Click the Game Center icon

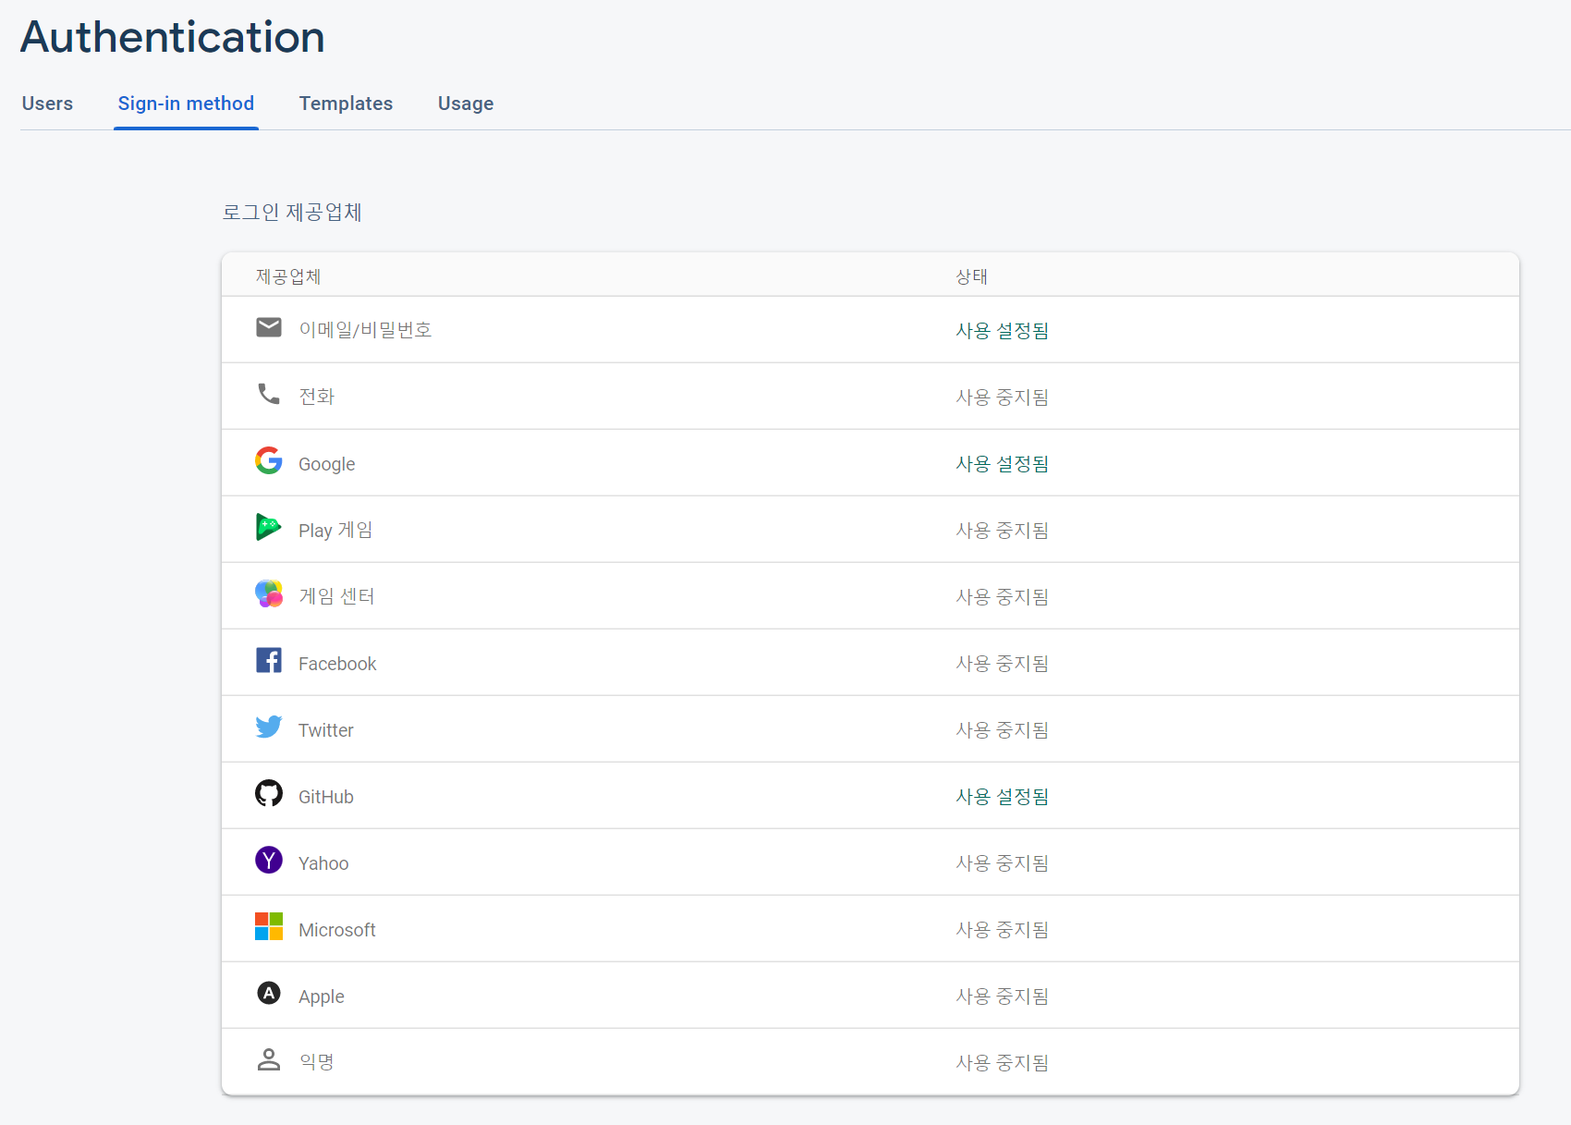269,593
